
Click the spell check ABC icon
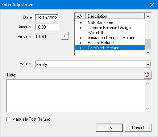[x=147, y=75]
